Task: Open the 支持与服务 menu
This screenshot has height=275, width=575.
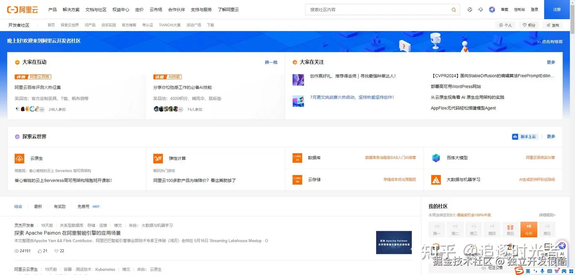Action: click(x=201, y=10)
